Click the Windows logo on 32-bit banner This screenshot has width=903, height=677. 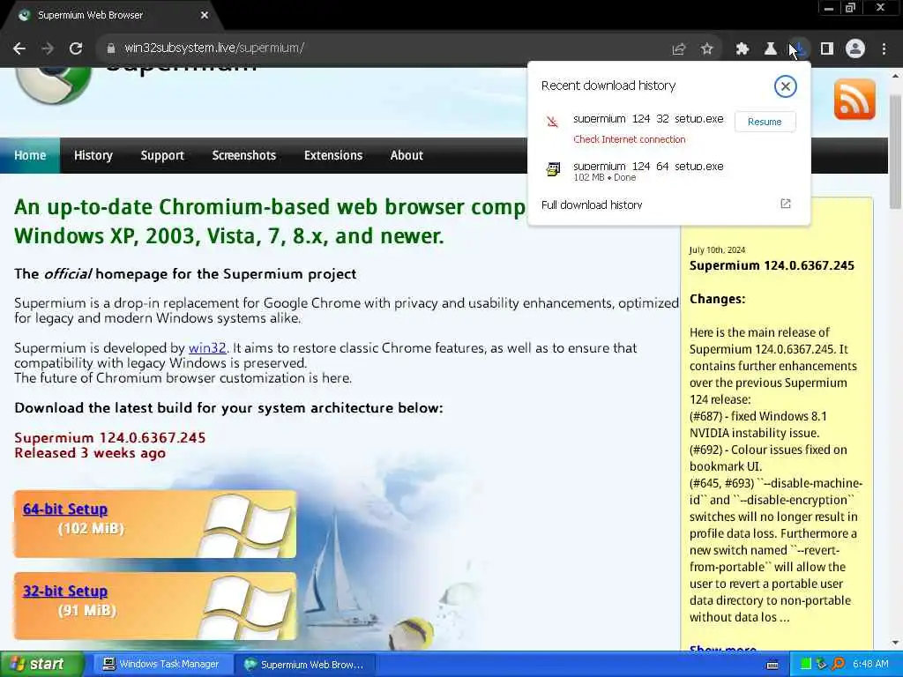248,608
